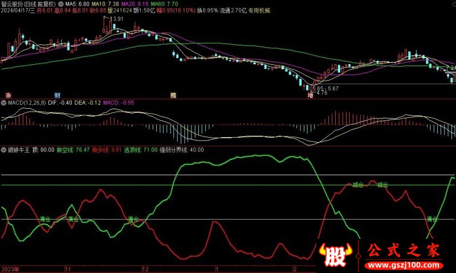This screenshot has width=456, height=273.
Task: Click the 4.76 low price label
Action: pyautogui.click(x=321, y=93)
